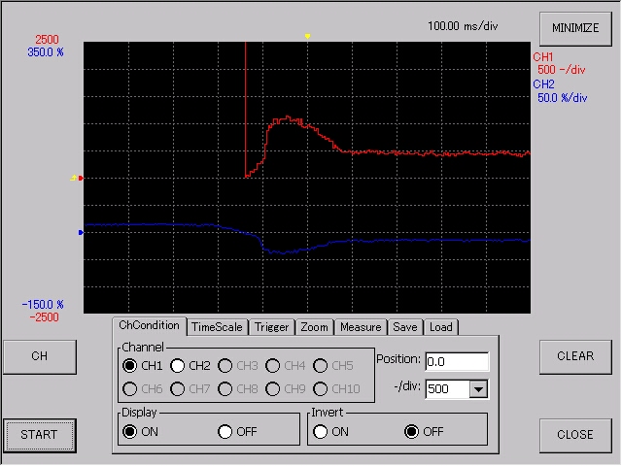
Task: Click the 50.0 %/div CH2 scale text
Action: [562, 98]
